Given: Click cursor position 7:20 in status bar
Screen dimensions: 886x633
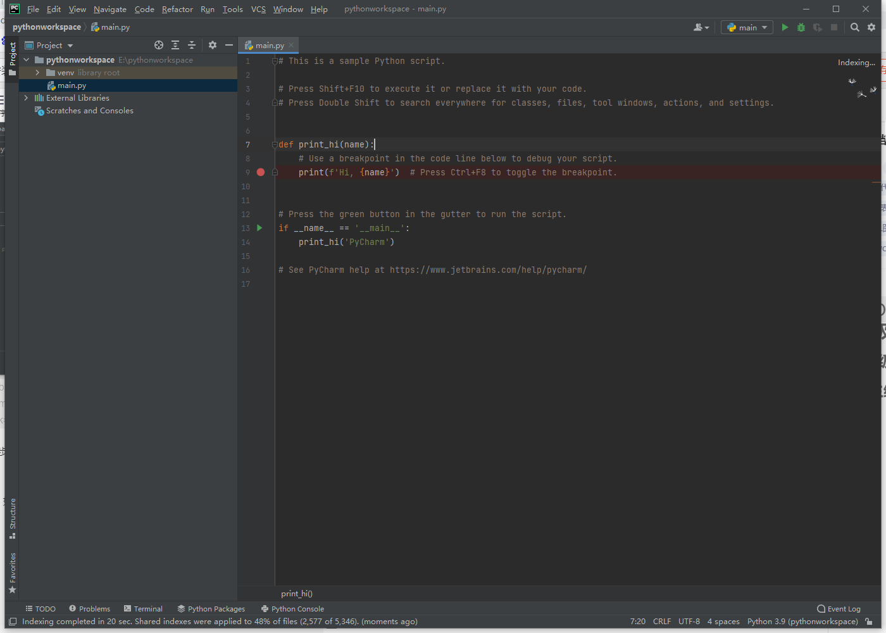Looking at the screenshot, I should coord(638,622).
